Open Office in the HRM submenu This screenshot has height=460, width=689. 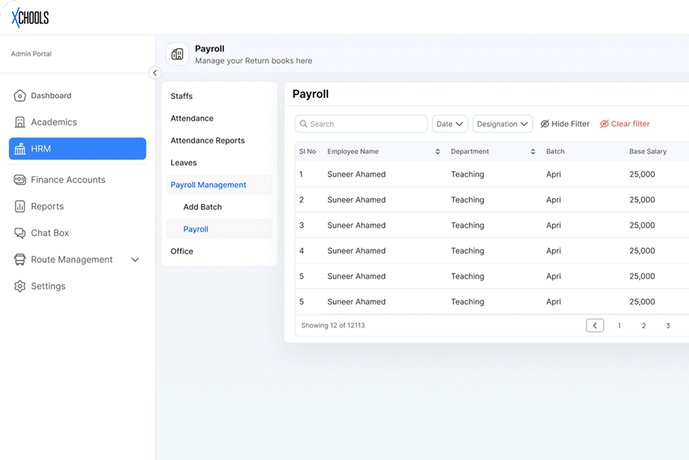(182, 251)
